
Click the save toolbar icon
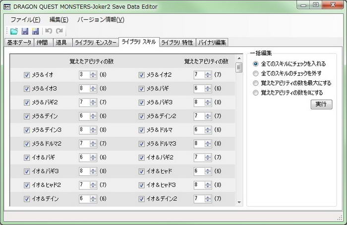pyautogui.click(x=24, y=31)
